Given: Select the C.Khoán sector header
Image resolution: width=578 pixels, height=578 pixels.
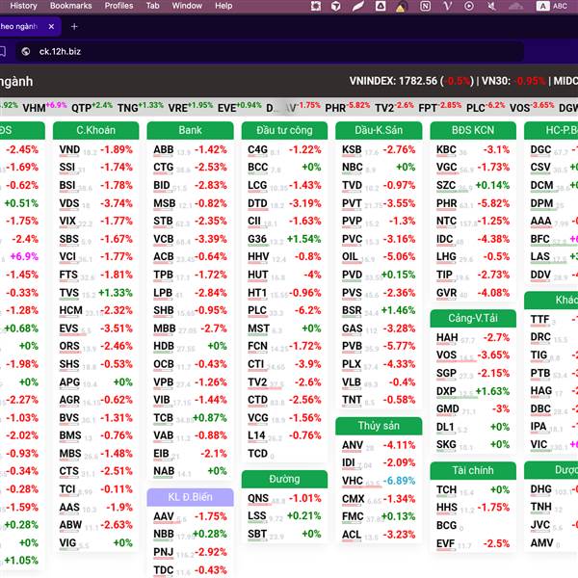Looking at the screenshot, I should point(95,130).
